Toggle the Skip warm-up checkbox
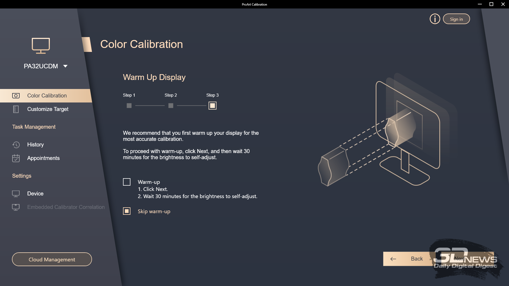This screenshot has width=509, height=286. 127,211
